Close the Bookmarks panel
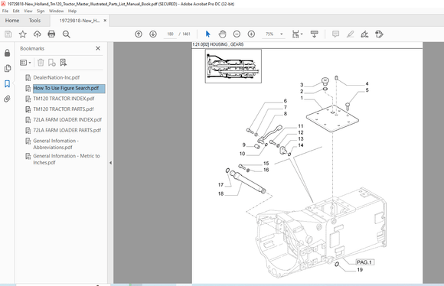The width and height of the screenshot is (444, 286). (98, 48)
